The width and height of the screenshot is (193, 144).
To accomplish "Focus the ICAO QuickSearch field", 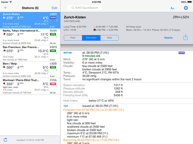I will click(x=84, y=8).
